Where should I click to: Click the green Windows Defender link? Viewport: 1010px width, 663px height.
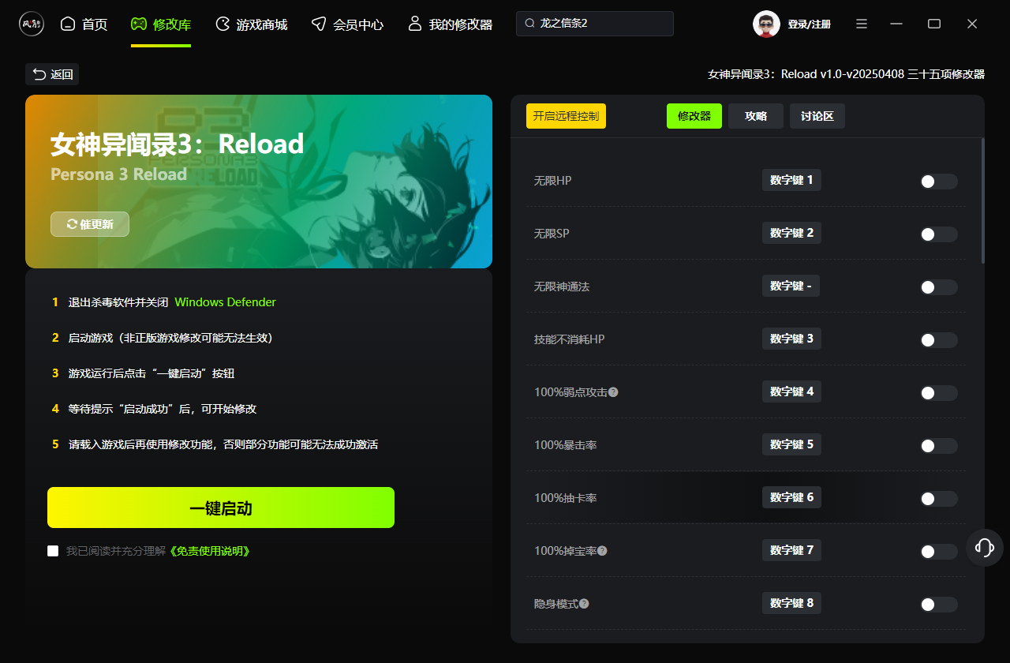tap(226, 302)
